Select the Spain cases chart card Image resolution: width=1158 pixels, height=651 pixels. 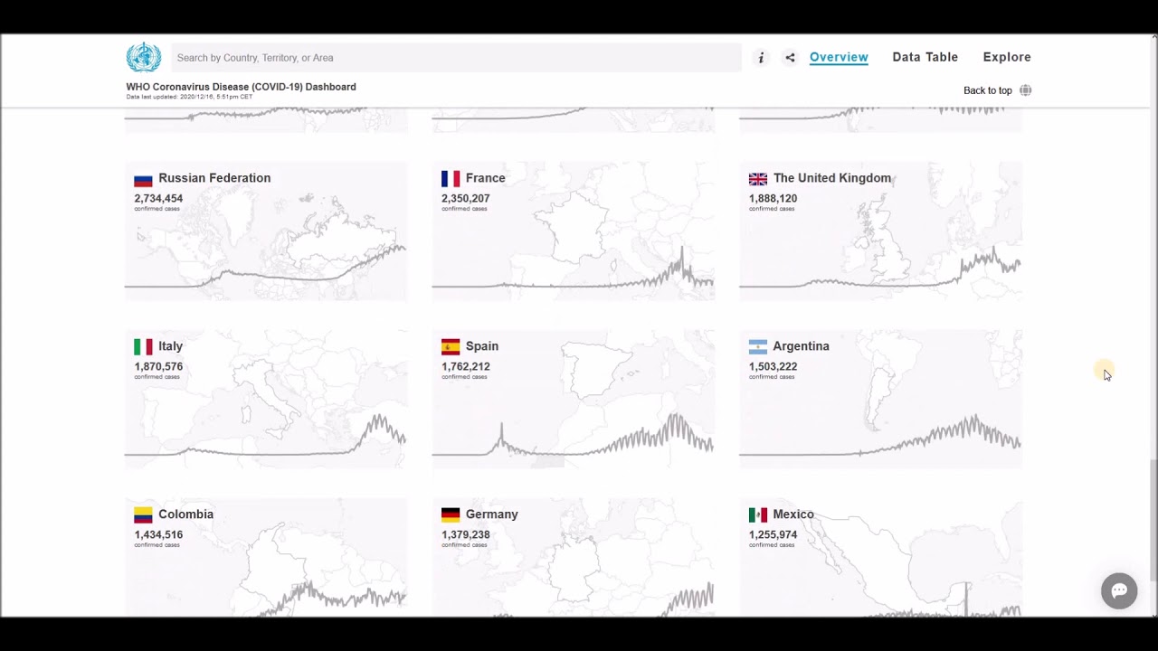tap(573, 407)
